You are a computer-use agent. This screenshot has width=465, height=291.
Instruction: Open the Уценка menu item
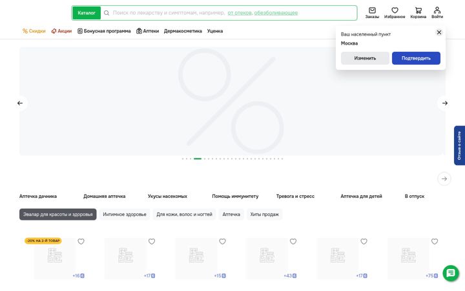215,31
